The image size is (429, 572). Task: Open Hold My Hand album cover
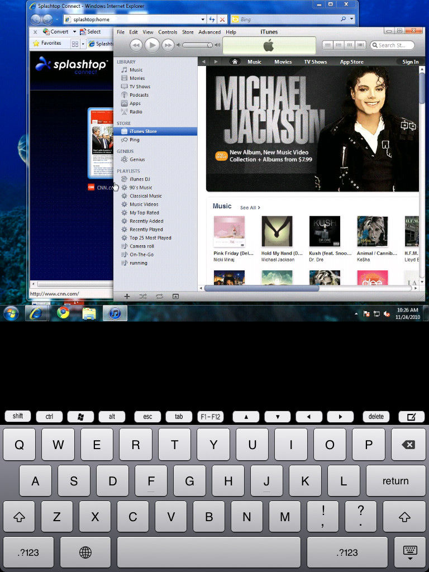click(x=277, y=232)
